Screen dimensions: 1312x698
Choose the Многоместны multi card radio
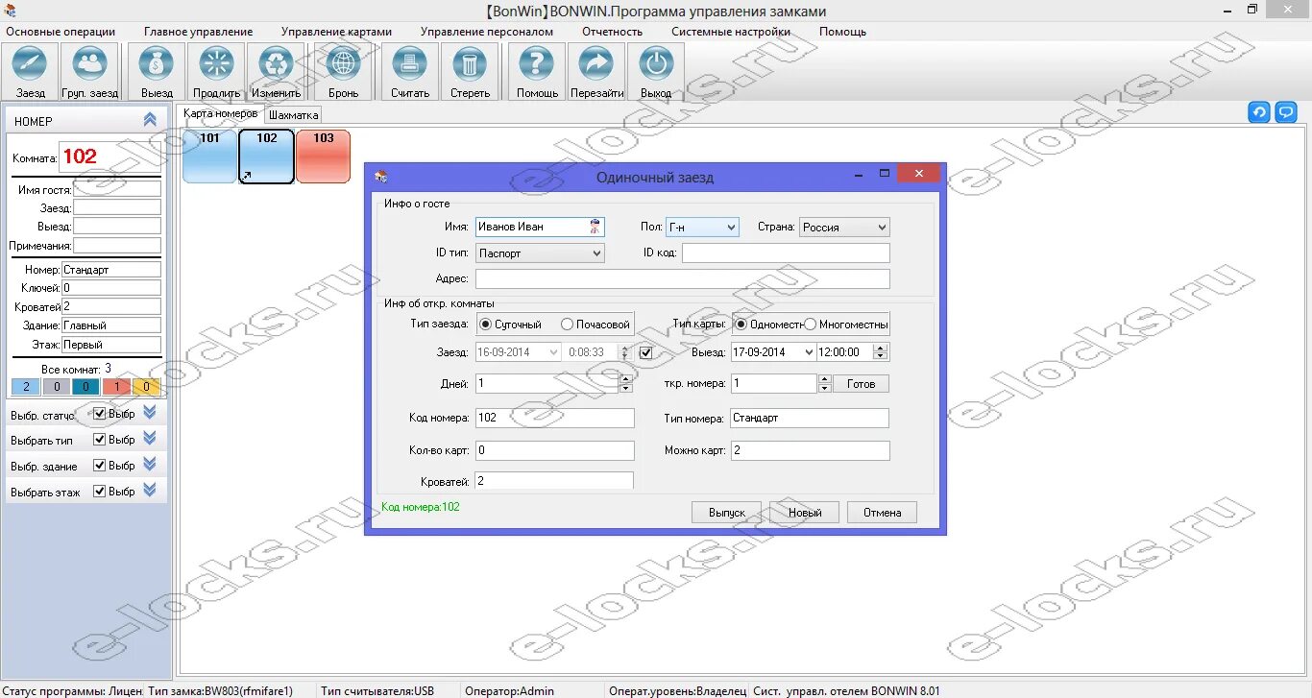[810, 325]
